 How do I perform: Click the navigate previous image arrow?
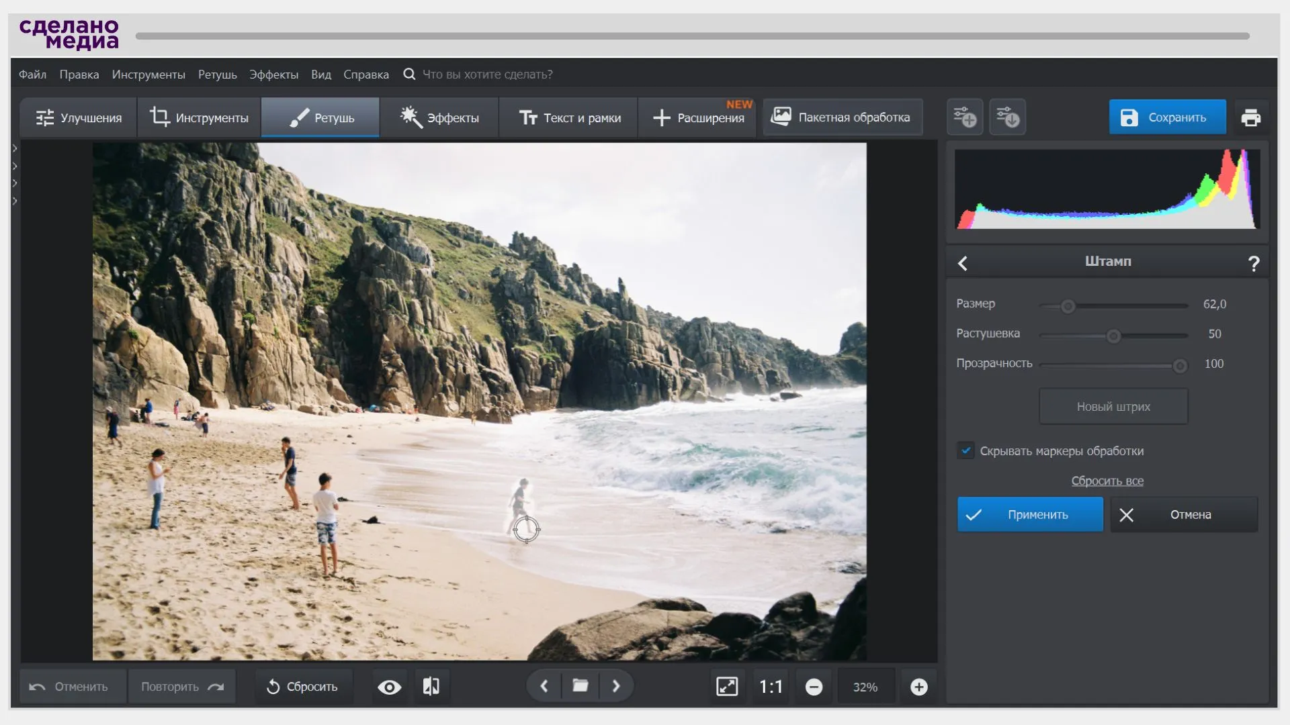pyautogui.click(x=544, y=686)
